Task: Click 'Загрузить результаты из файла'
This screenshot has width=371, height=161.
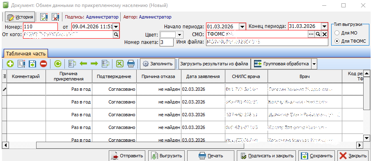Action: coord(214,64)
